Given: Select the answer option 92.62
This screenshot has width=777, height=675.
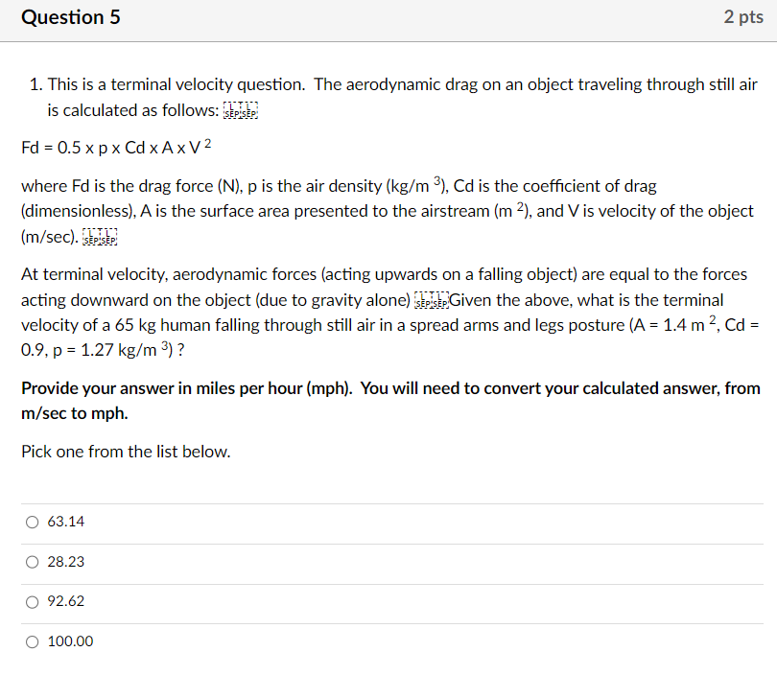Looking at the screenshot, I should 32,601.
